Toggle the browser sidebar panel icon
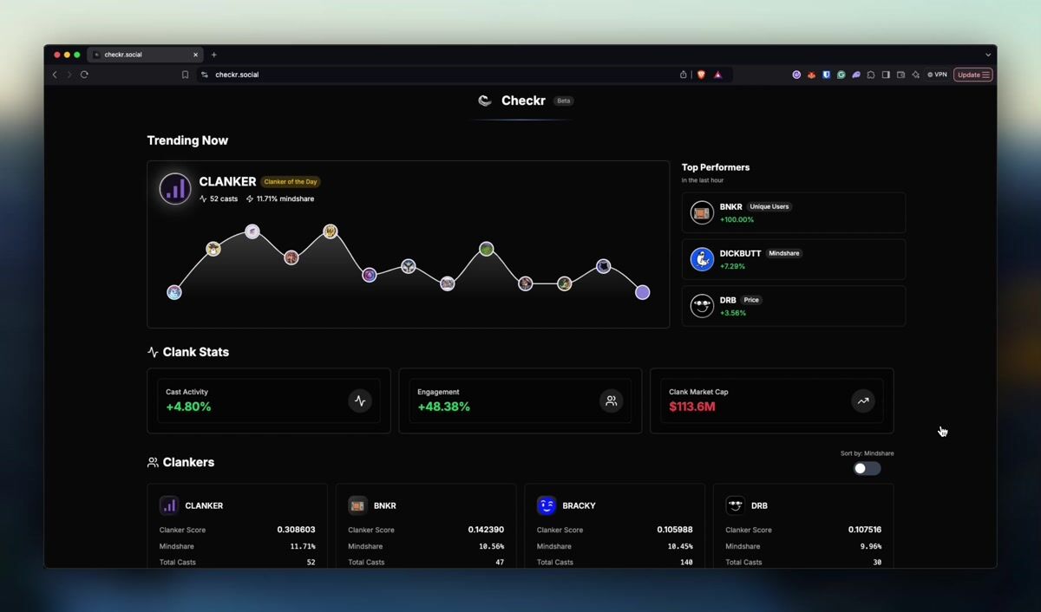 pos(886,75)
